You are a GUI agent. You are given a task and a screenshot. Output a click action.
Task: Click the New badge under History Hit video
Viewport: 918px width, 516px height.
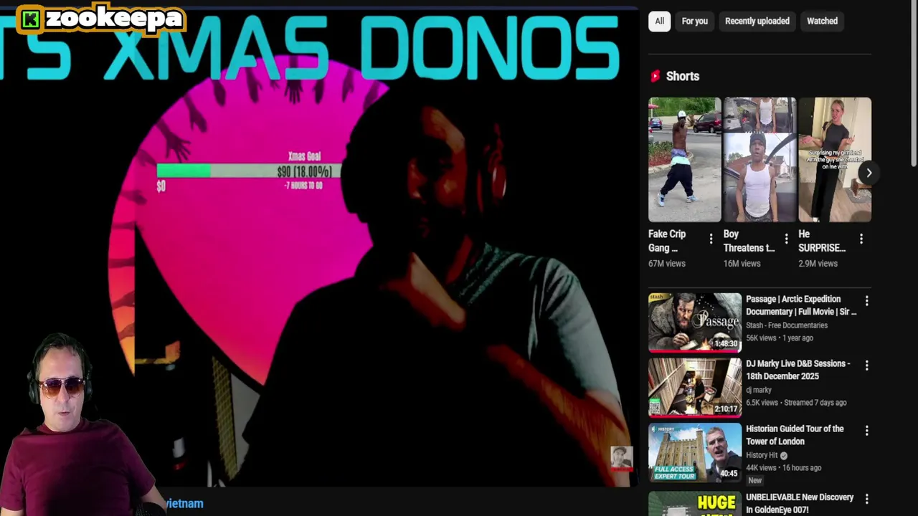(754, 480)
